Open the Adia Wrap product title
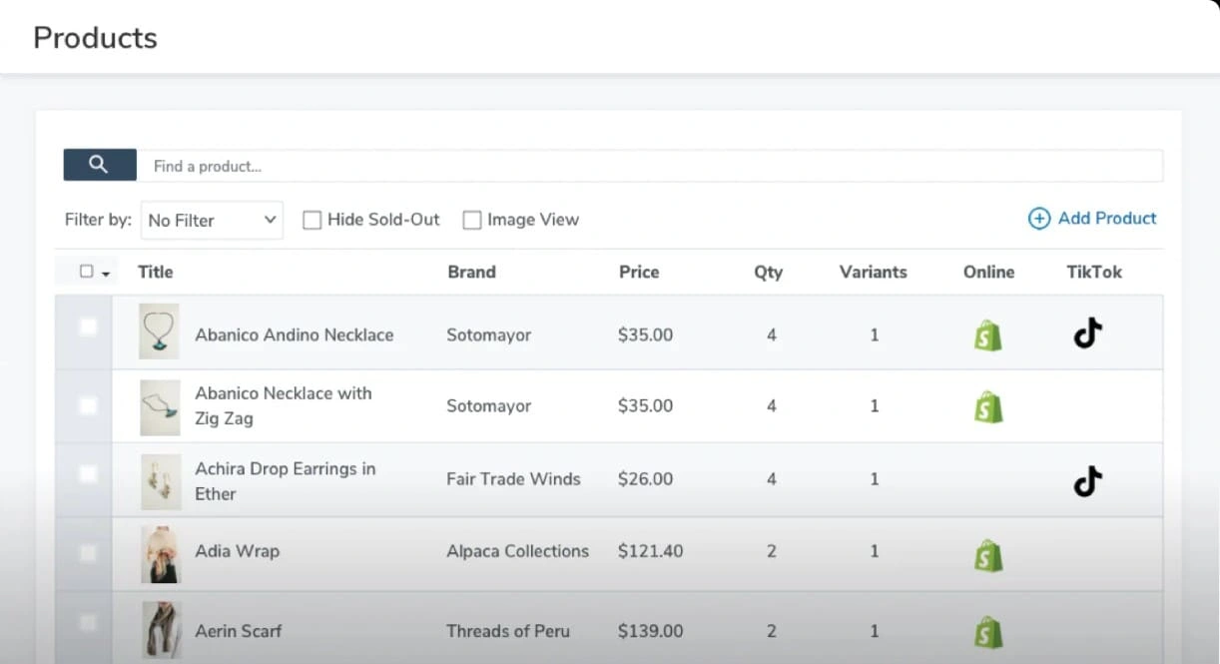 coord(238,551)
